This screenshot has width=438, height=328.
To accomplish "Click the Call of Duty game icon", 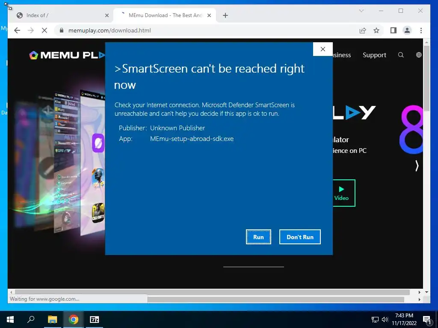I will 98,213.
